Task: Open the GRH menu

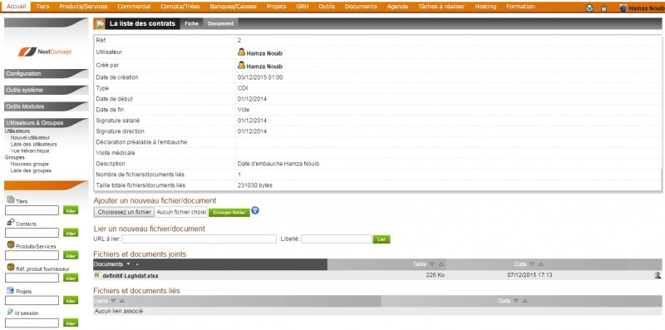Action: click(303, 7)
